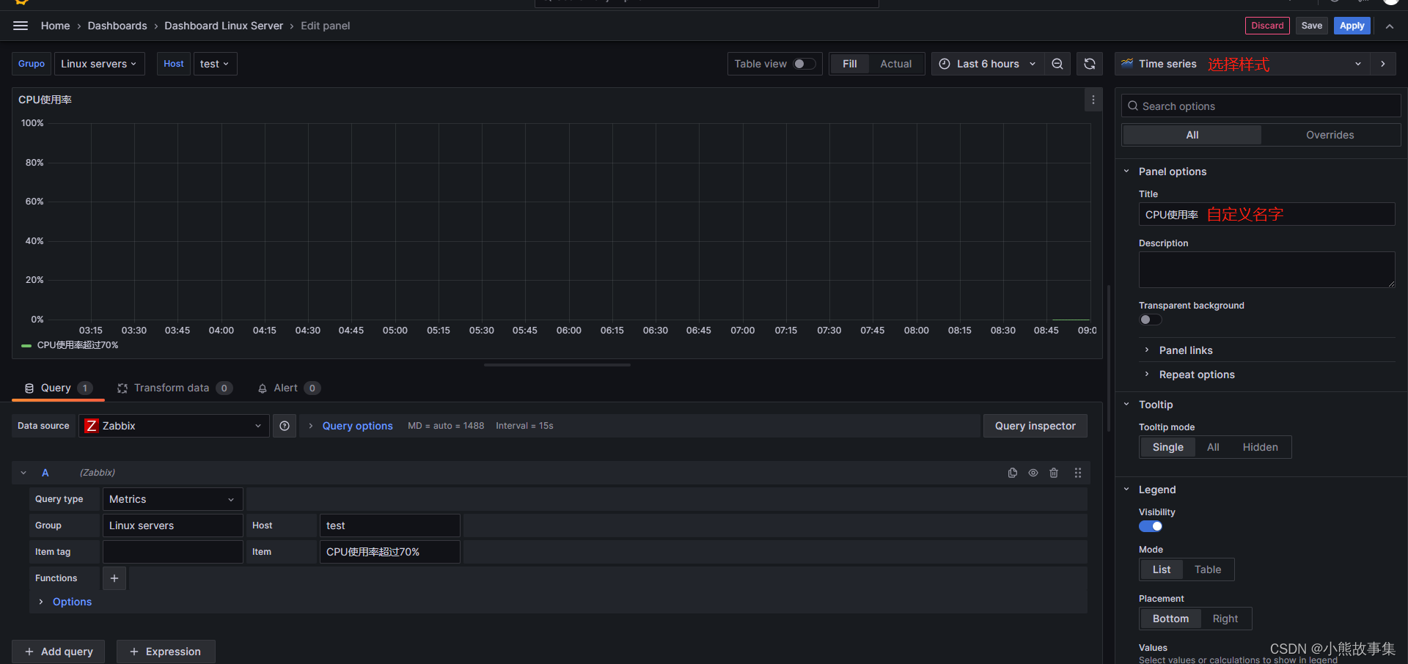Delete query A with trash icon
This screenshot has width=1408, height=664.
pos(1054,473)
